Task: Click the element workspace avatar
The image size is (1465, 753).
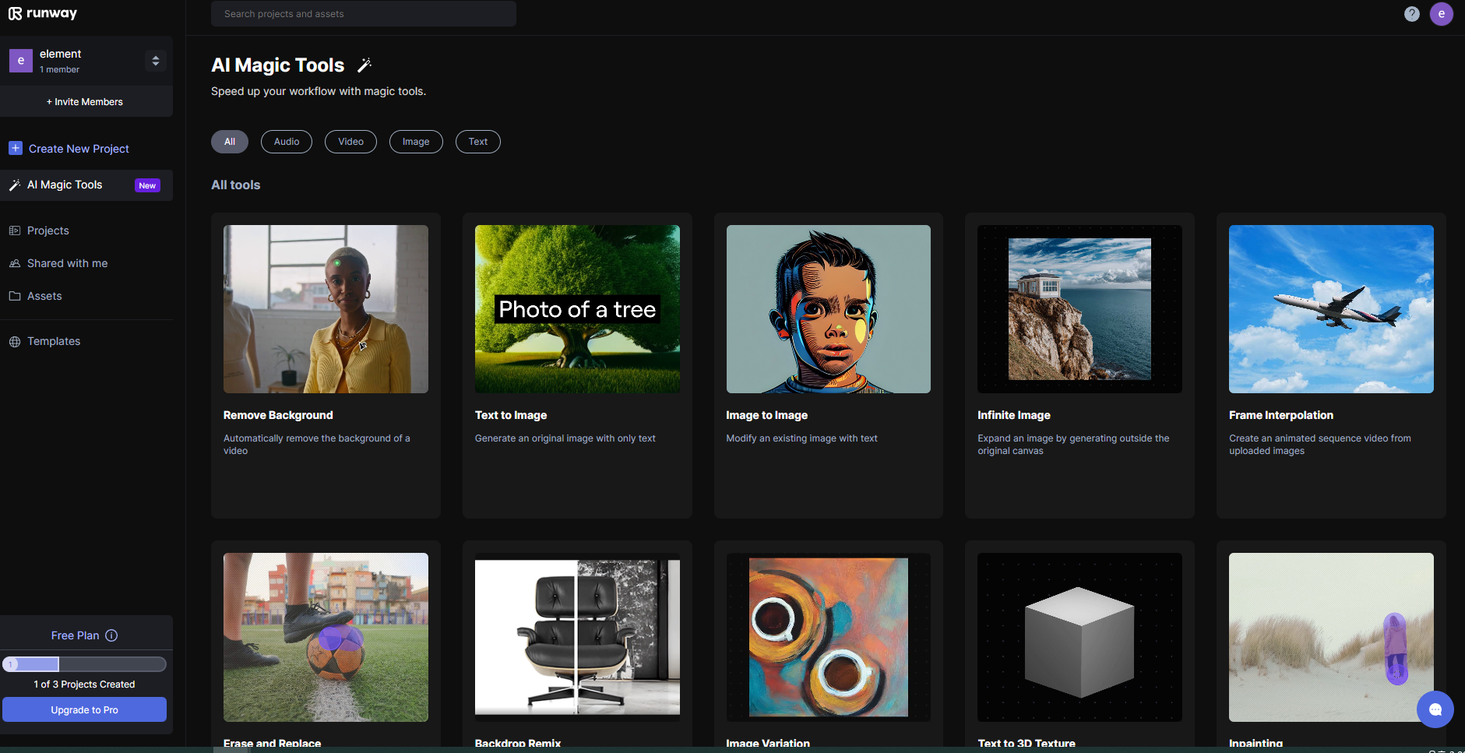Action: 21,61
